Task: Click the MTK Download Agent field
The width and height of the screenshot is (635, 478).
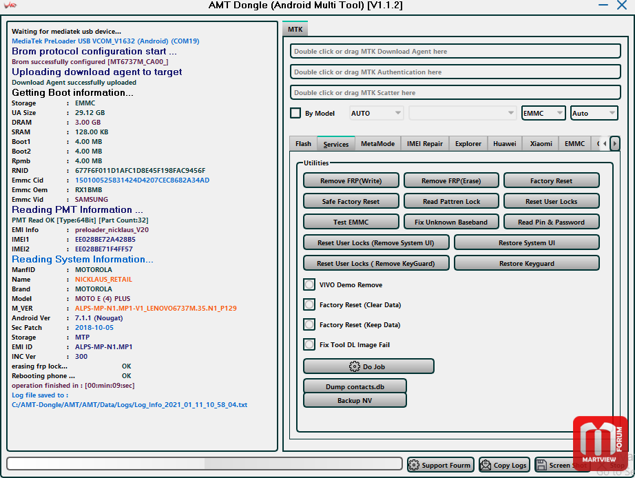Action: click(x=456, y=52)
